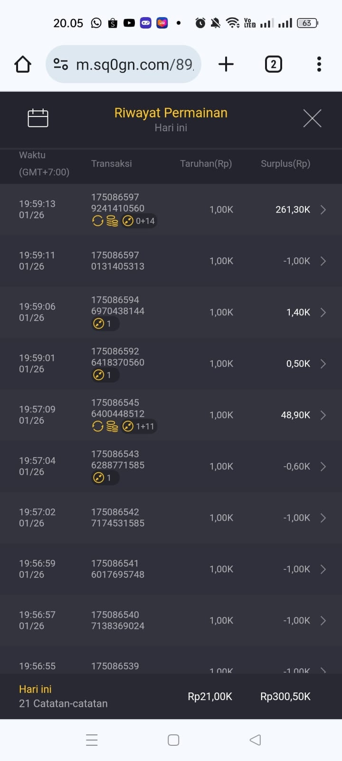Expand the 1,40K surplus row chevron
The image size is (342, 761).
coord(323,312)
